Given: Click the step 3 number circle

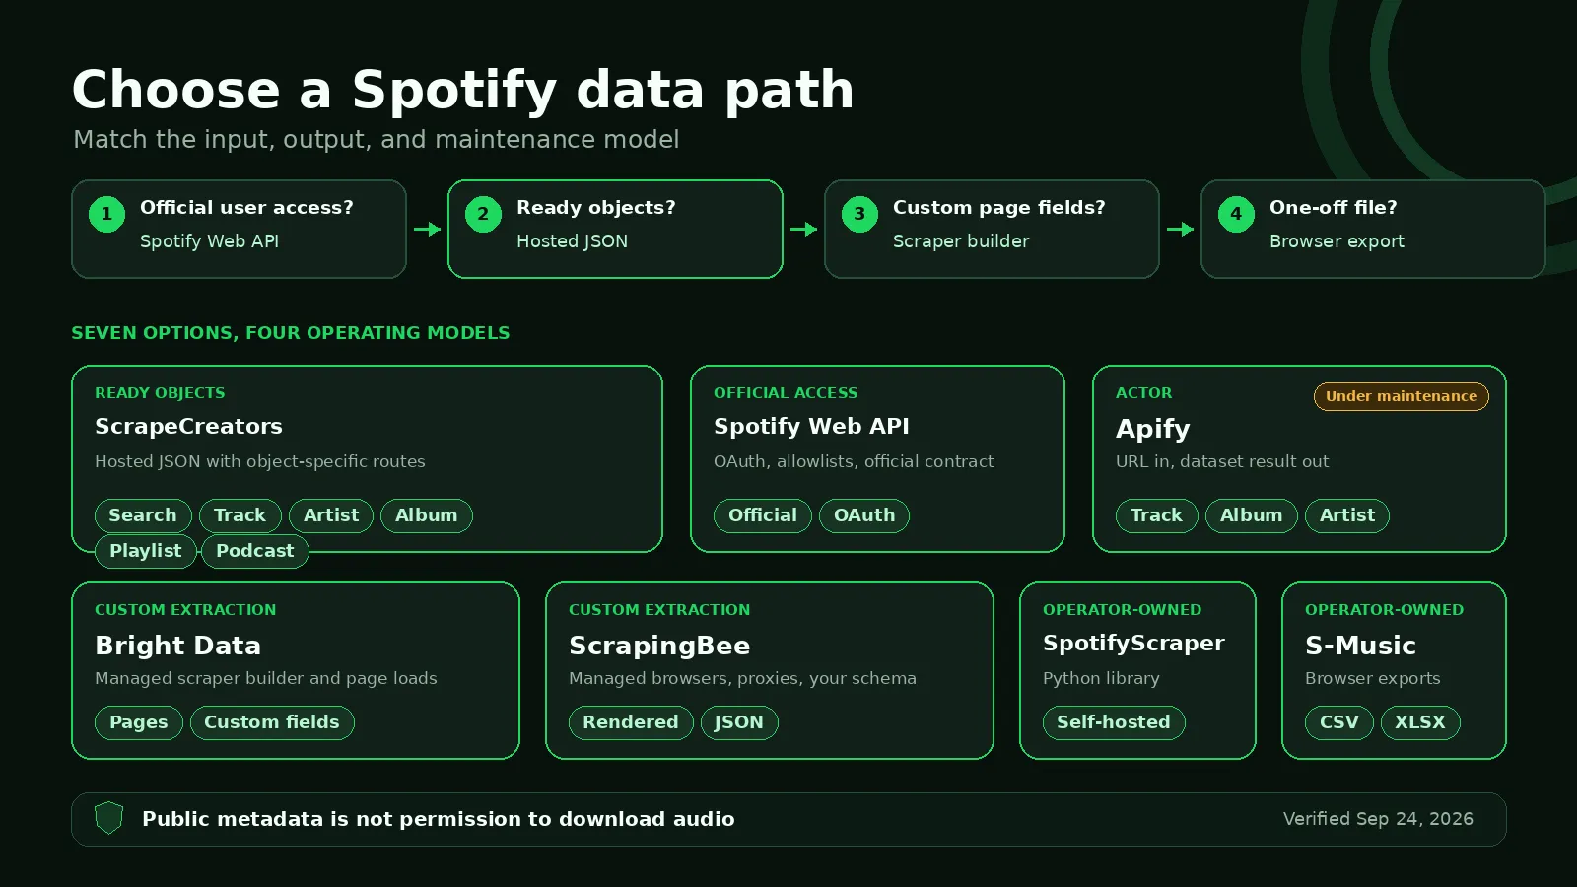Looking at the screenshot, I should pyautogui.click(x=859, y=214).
